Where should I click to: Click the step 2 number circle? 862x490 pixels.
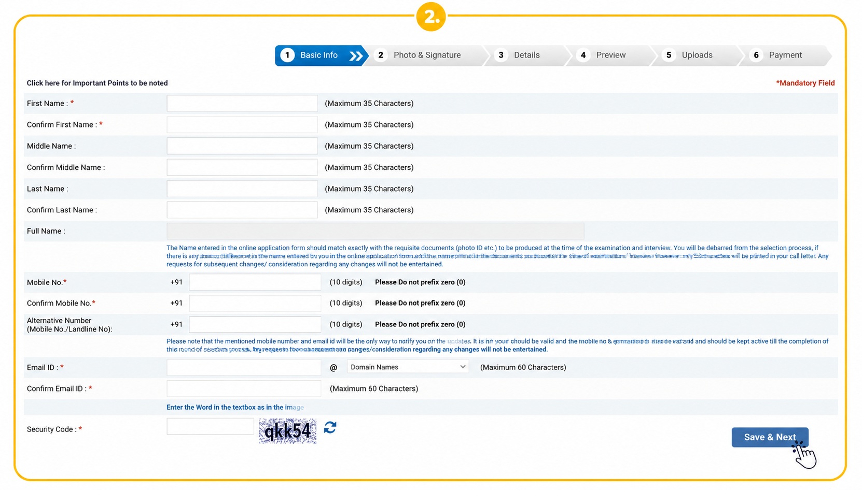[381, 55]
